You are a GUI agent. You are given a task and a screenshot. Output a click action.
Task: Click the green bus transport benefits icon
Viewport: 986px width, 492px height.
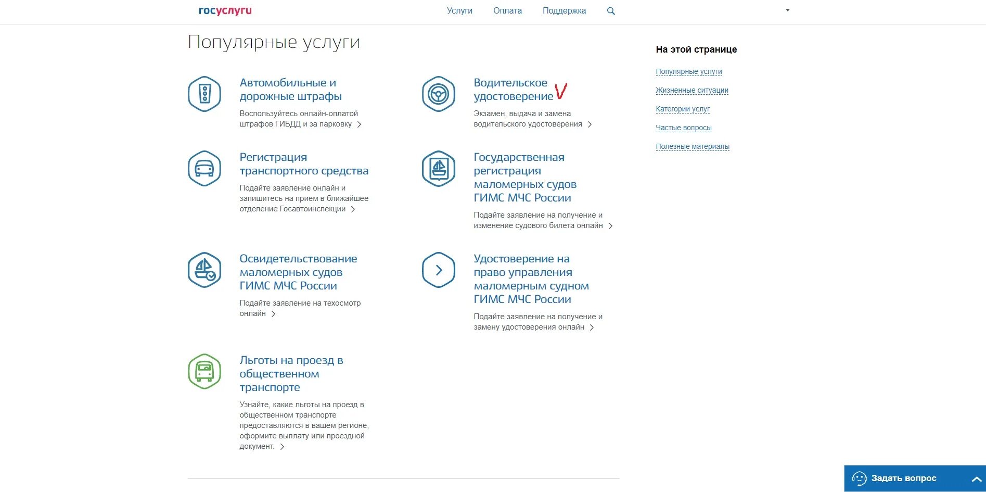tap(204, 372)
